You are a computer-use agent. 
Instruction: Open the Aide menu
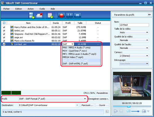tap(53, 9)
